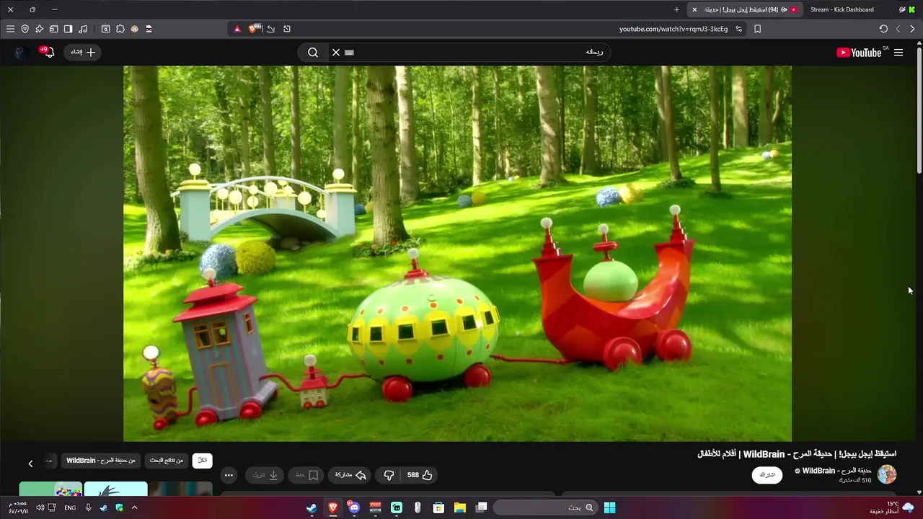The image size is (923, 519).
Task: Open the Brave Shields lion icon
Action: pos(253,29)
